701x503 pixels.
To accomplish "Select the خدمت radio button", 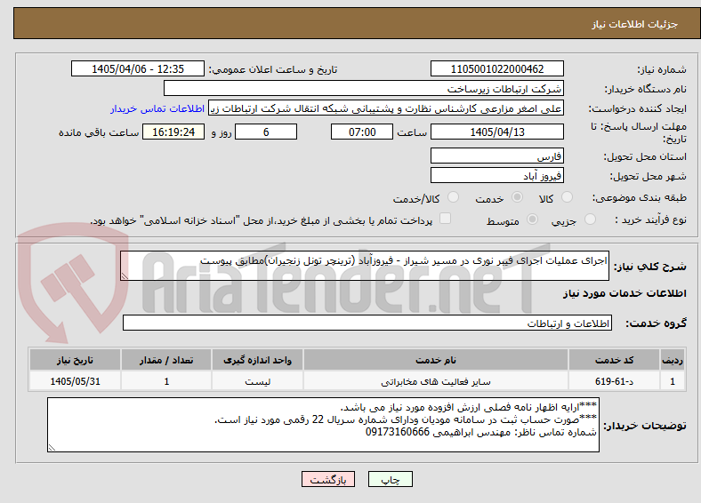I will pos(517,197).
